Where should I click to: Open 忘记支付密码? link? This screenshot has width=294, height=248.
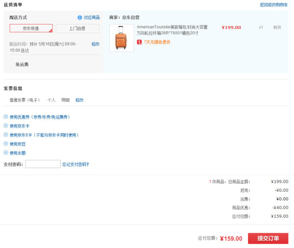75,164
